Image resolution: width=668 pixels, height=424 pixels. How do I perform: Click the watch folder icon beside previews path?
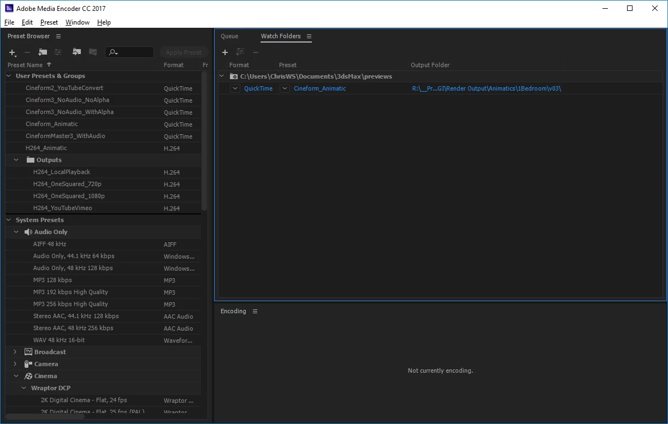pos(233,76)
